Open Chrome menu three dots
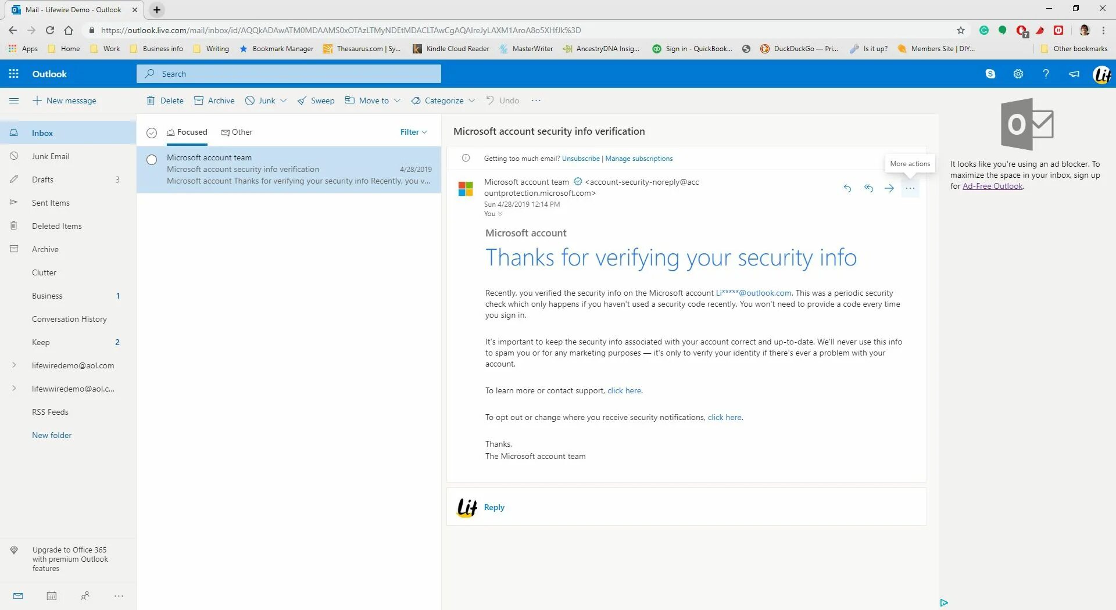Image resolution: width=1116 pixels, height=610 pixels. pos(1103,30)
